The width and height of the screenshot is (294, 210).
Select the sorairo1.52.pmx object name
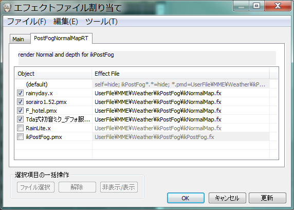46,102
